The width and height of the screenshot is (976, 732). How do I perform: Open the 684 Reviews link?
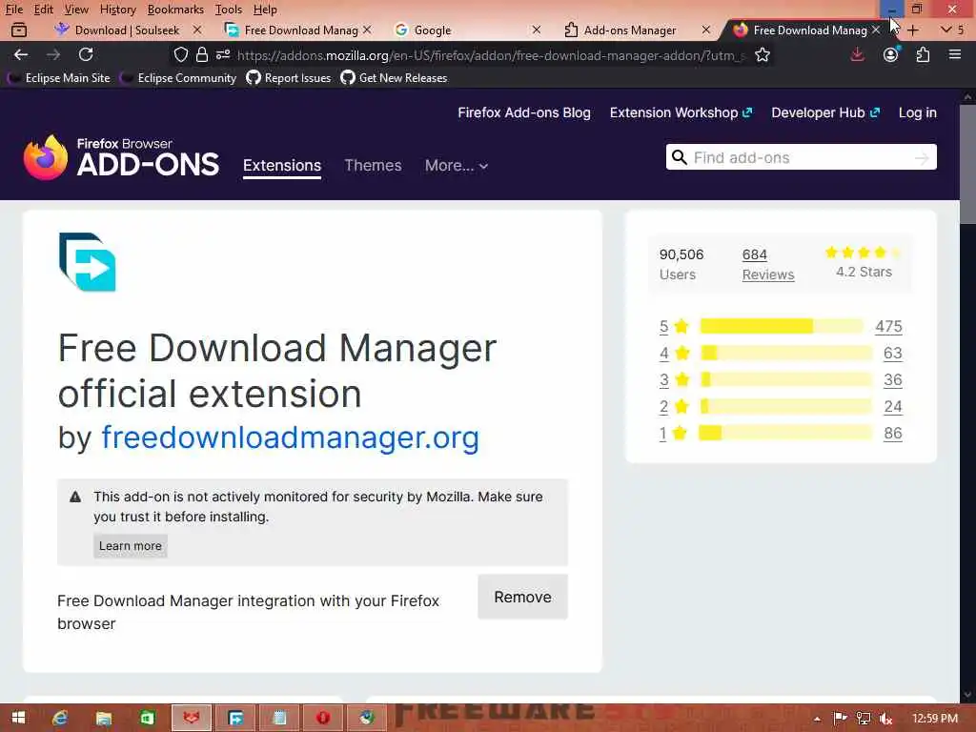(x=768, y=265)
